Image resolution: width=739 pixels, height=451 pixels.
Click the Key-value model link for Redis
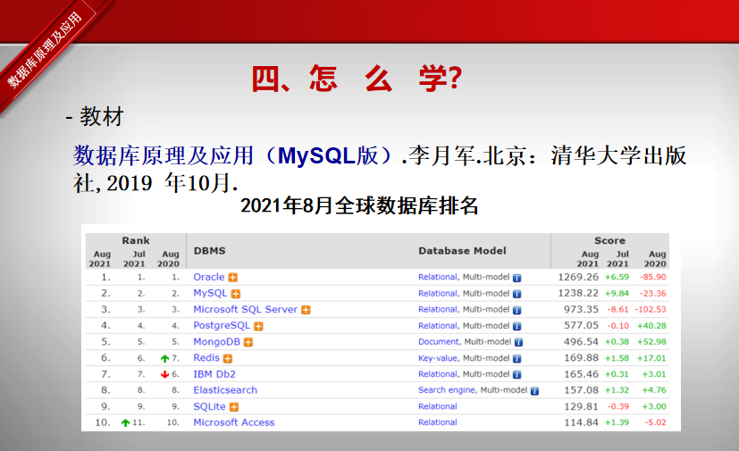tap(437, 358)
